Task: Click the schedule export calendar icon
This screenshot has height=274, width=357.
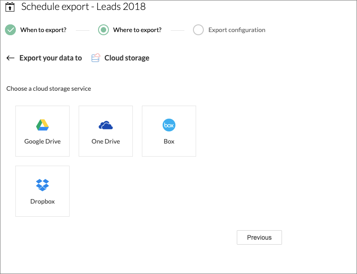Action: click(x=10, y=7)
